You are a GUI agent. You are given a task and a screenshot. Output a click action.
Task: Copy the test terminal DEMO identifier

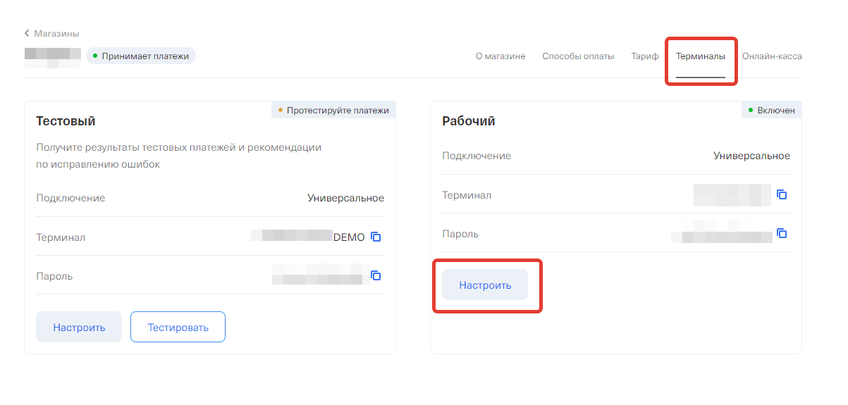coord(376,237)
